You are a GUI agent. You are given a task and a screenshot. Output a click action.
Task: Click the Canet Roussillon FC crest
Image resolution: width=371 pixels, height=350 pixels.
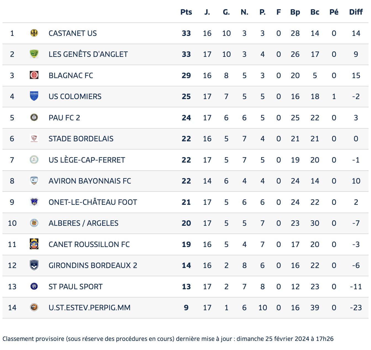click(34, 244)
